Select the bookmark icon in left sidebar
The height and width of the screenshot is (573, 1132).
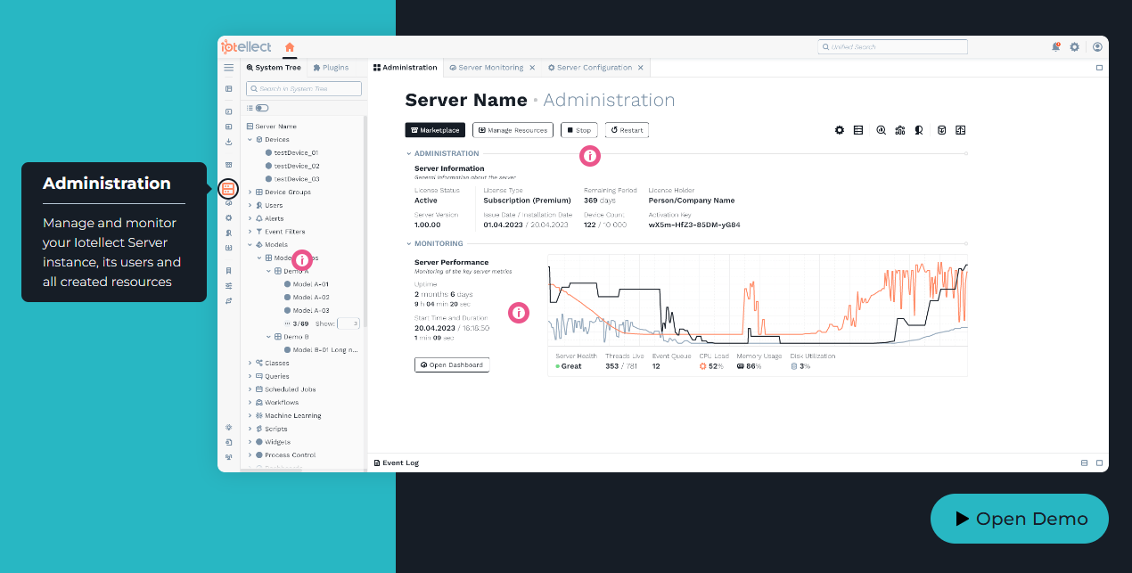pyautogui.click(x=229, y=271)
